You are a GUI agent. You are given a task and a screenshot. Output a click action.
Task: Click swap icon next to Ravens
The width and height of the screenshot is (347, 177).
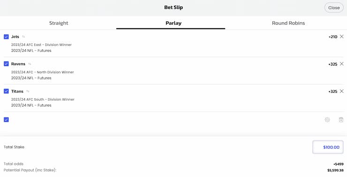click(30, 64)
